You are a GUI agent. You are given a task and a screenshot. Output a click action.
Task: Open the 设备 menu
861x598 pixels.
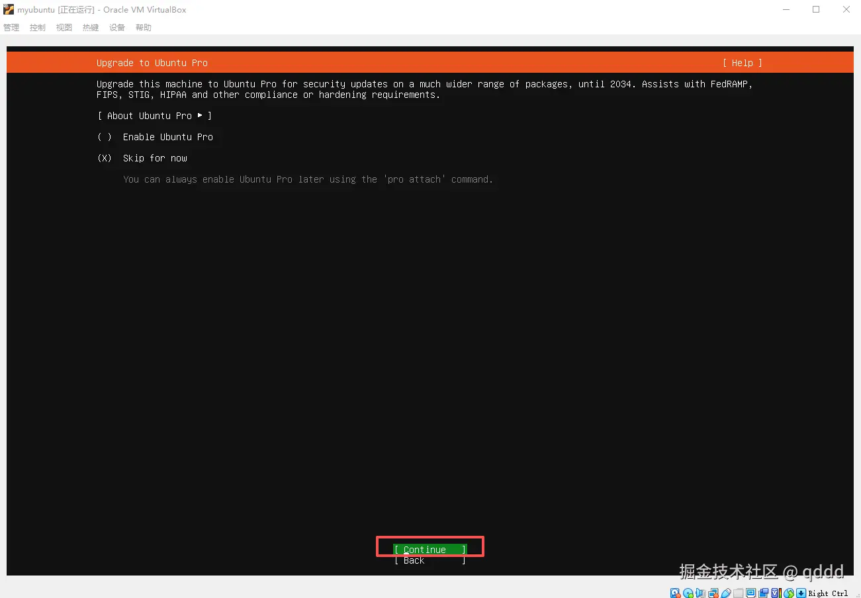point(117,28)
